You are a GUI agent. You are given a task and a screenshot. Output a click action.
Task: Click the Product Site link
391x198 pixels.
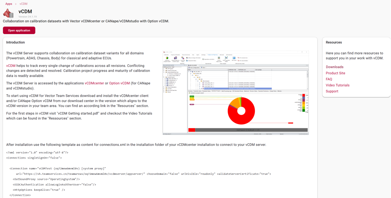point(336,73)
